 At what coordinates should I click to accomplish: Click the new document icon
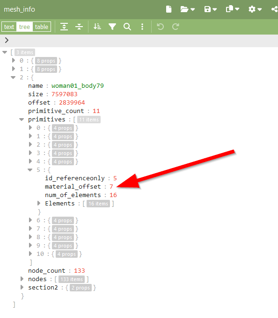(x=168, y=9)
